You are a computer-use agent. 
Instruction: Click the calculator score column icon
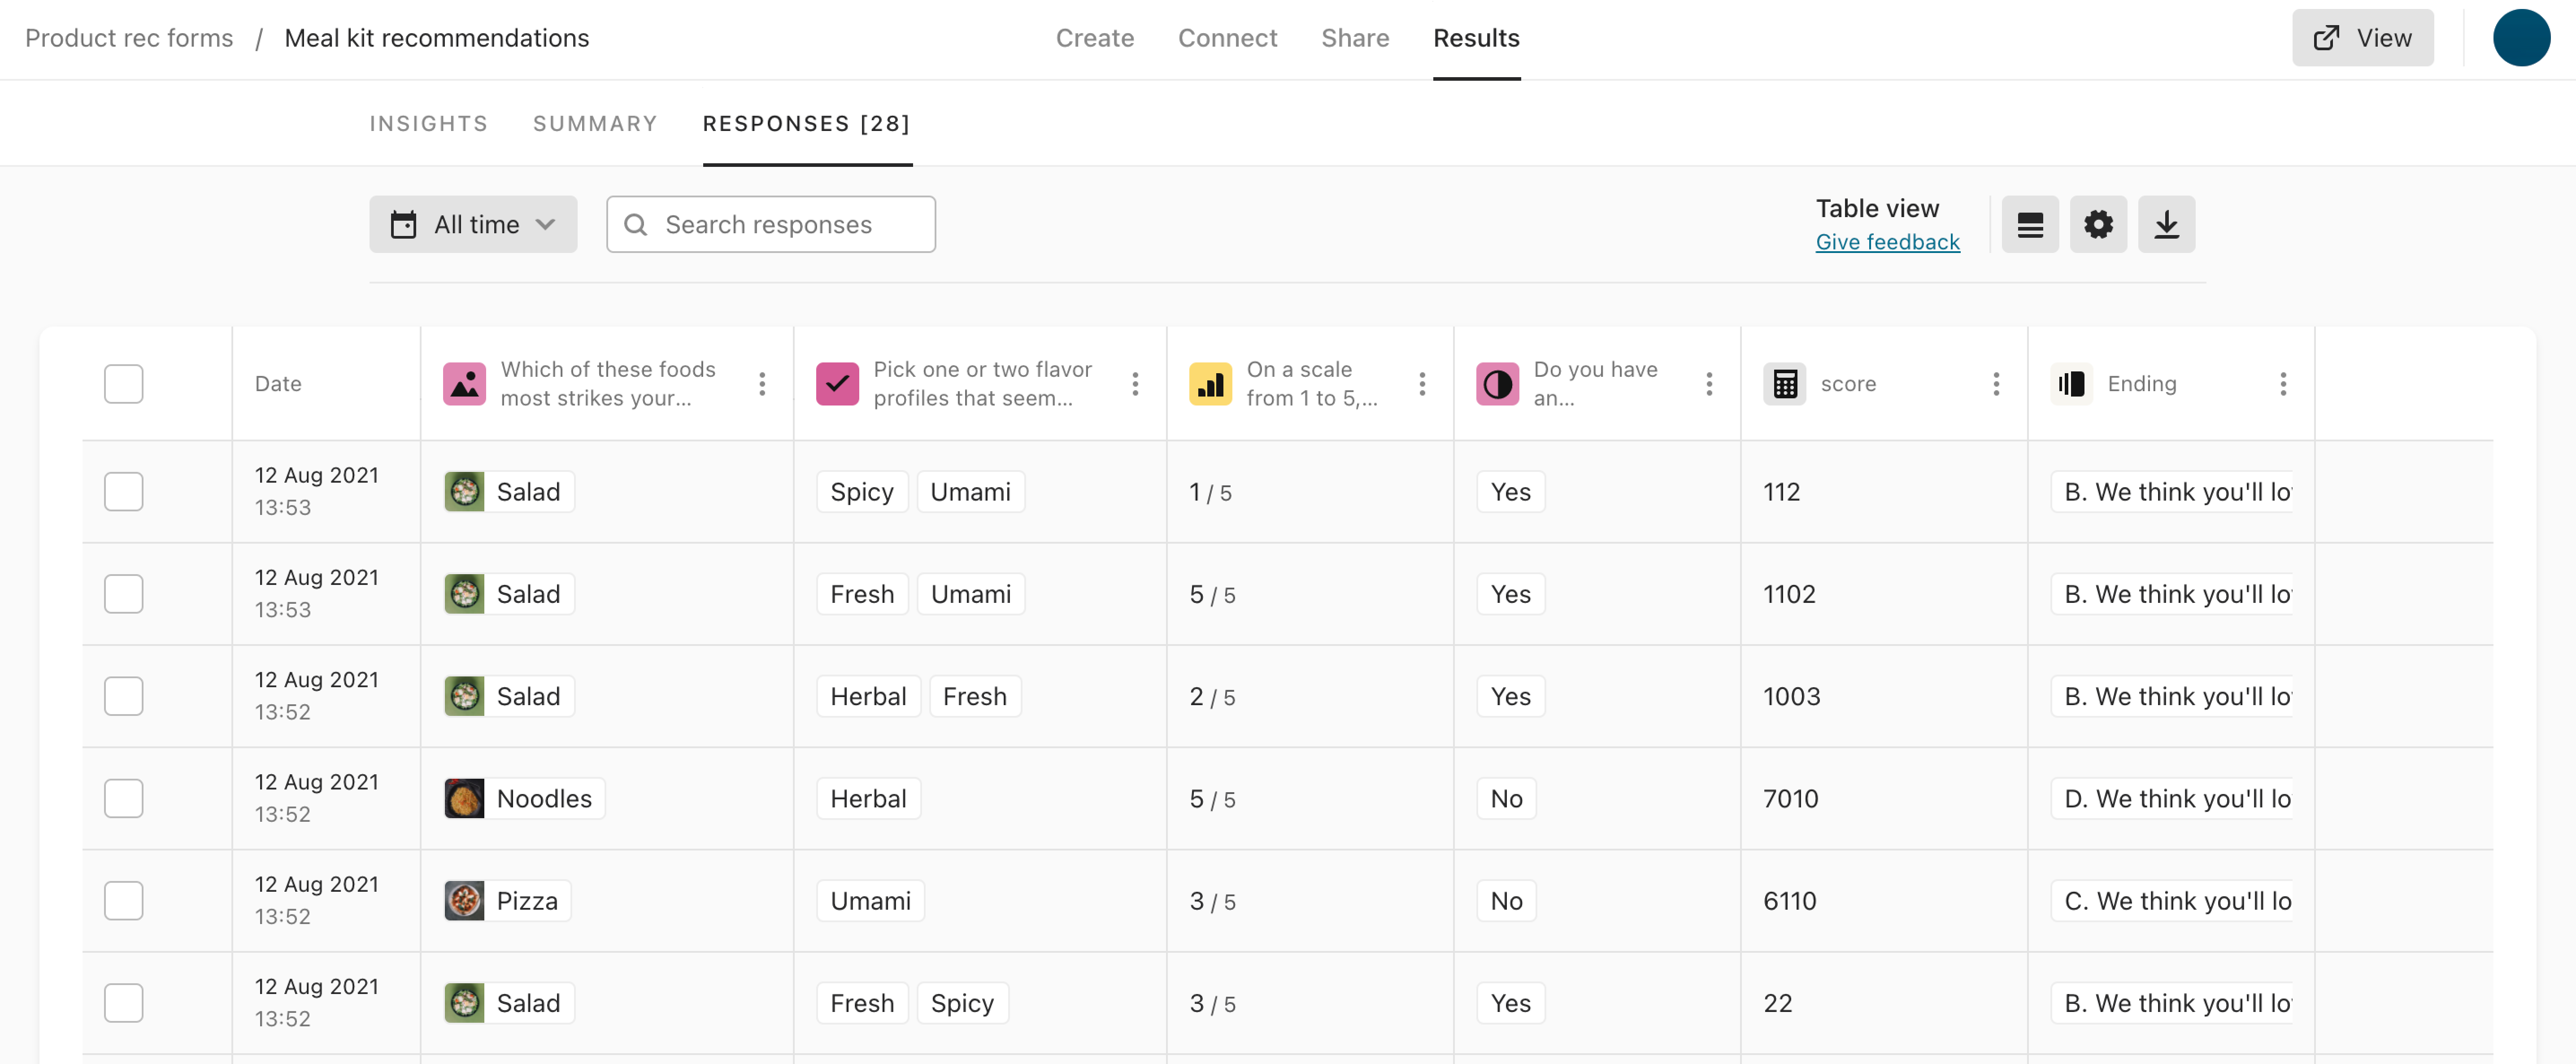(1784, 384)
